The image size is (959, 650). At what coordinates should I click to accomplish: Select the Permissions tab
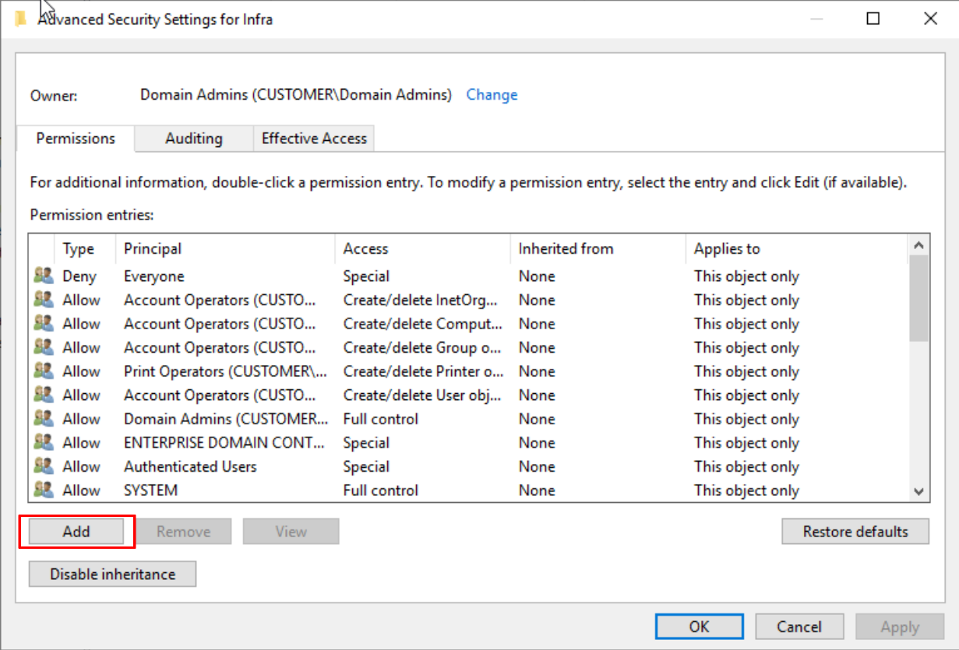pos(76,139)
